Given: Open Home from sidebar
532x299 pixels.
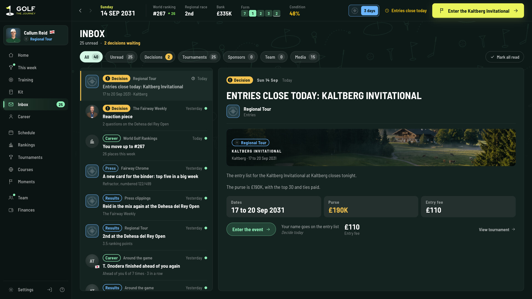Looking at the screenshot, I should point(36,55).
